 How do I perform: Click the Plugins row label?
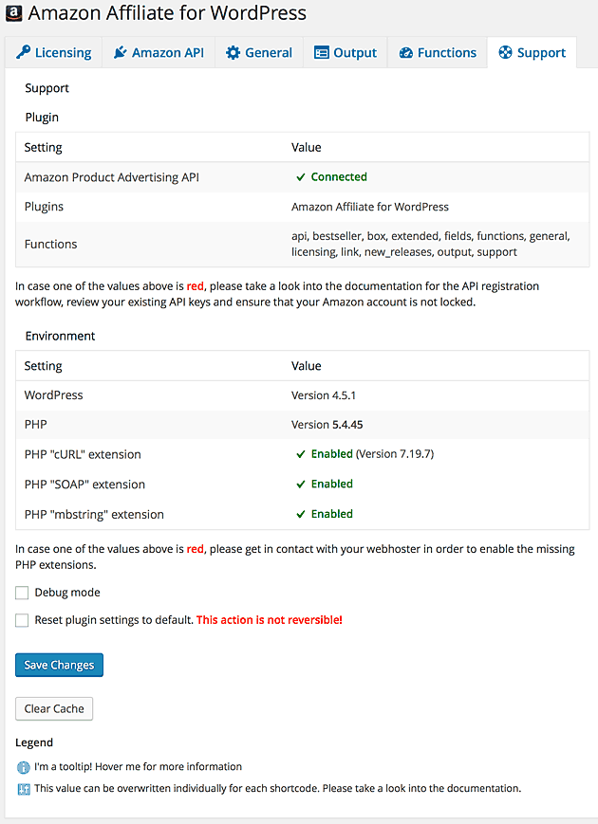[44, 207]
